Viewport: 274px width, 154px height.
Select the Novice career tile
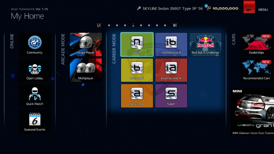(137, 44)
